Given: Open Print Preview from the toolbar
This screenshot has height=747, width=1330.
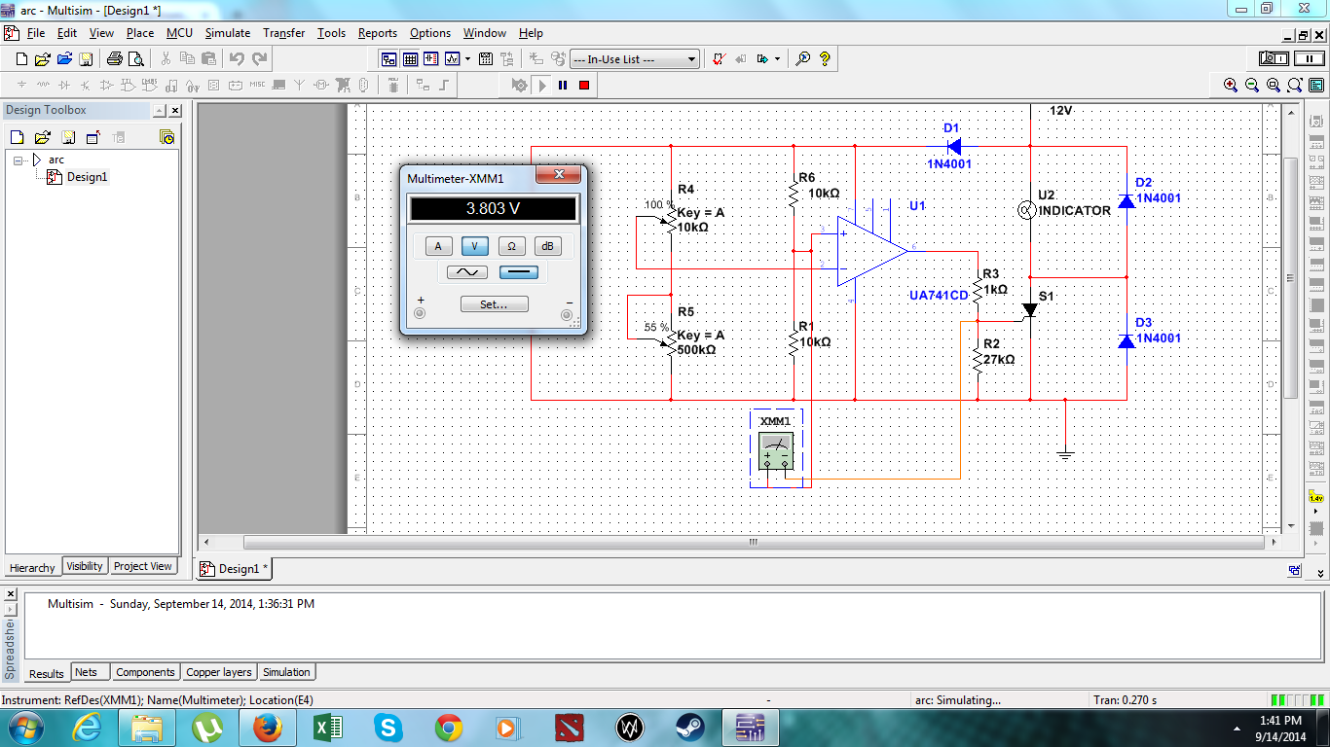Looking at the screenshot, I should pos(135,59).
